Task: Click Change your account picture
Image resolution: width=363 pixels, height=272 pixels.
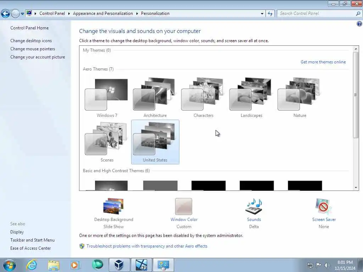Action: 38,57
